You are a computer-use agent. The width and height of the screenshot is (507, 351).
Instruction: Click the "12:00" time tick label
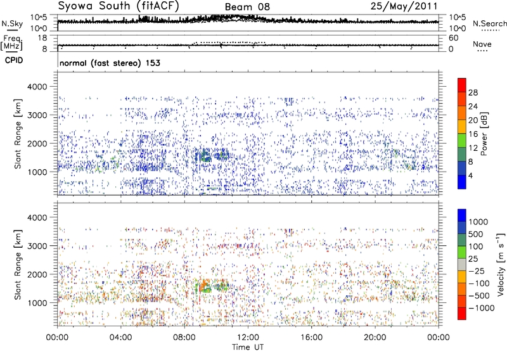coord(248,338)
